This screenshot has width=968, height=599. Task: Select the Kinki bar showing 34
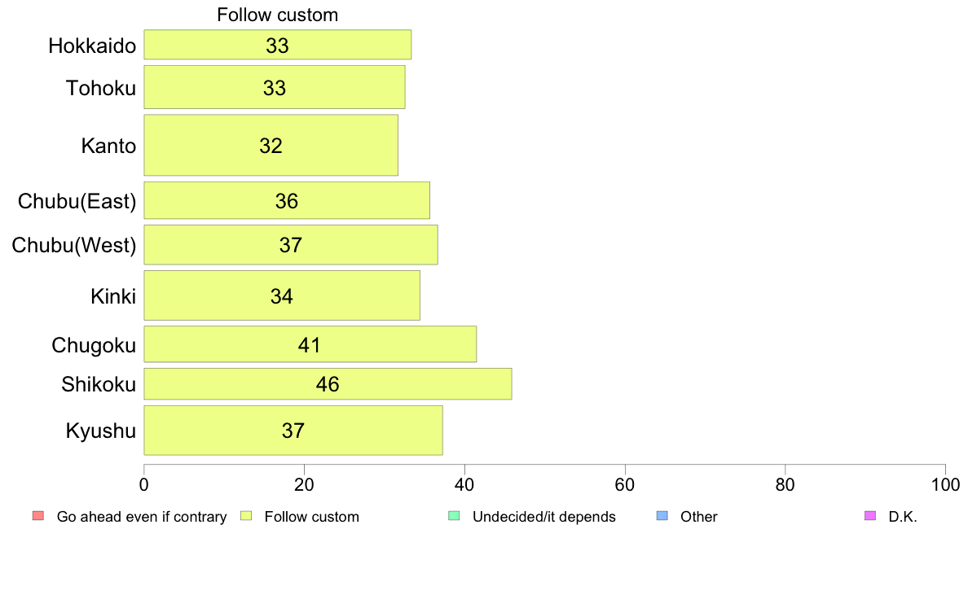[282, 295]
